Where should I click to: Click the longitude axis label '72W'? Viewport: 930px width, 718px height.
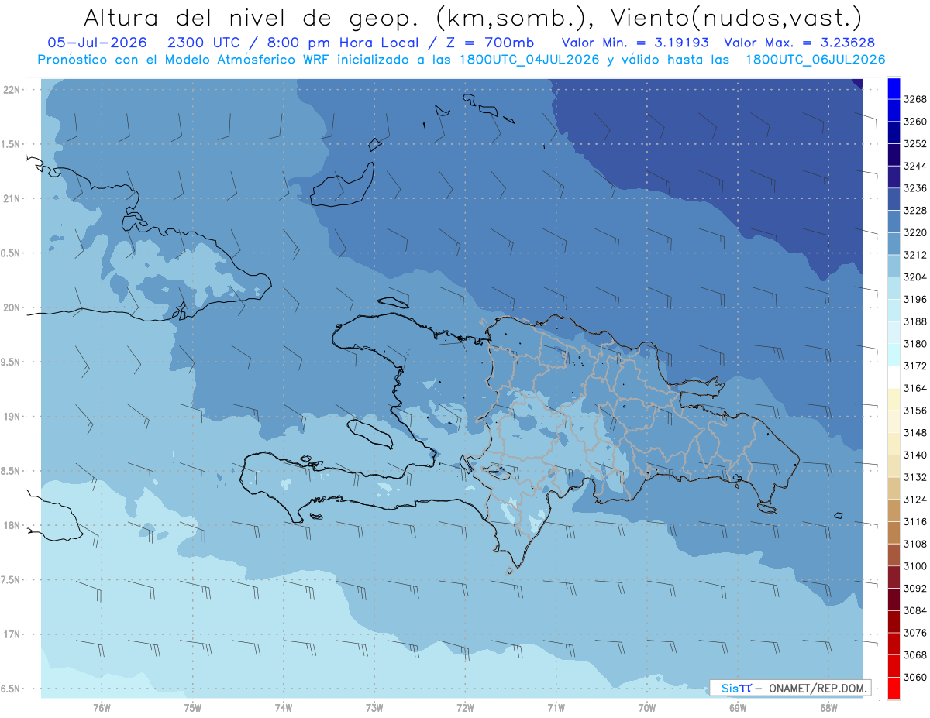click(465, 707)
